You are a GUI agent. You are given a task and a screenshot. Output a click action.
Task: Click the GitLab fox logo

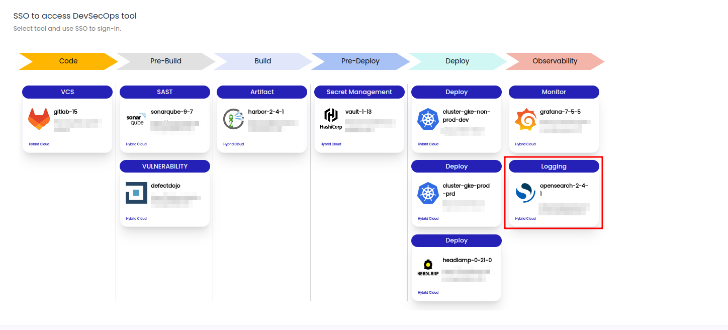(39, 119)
